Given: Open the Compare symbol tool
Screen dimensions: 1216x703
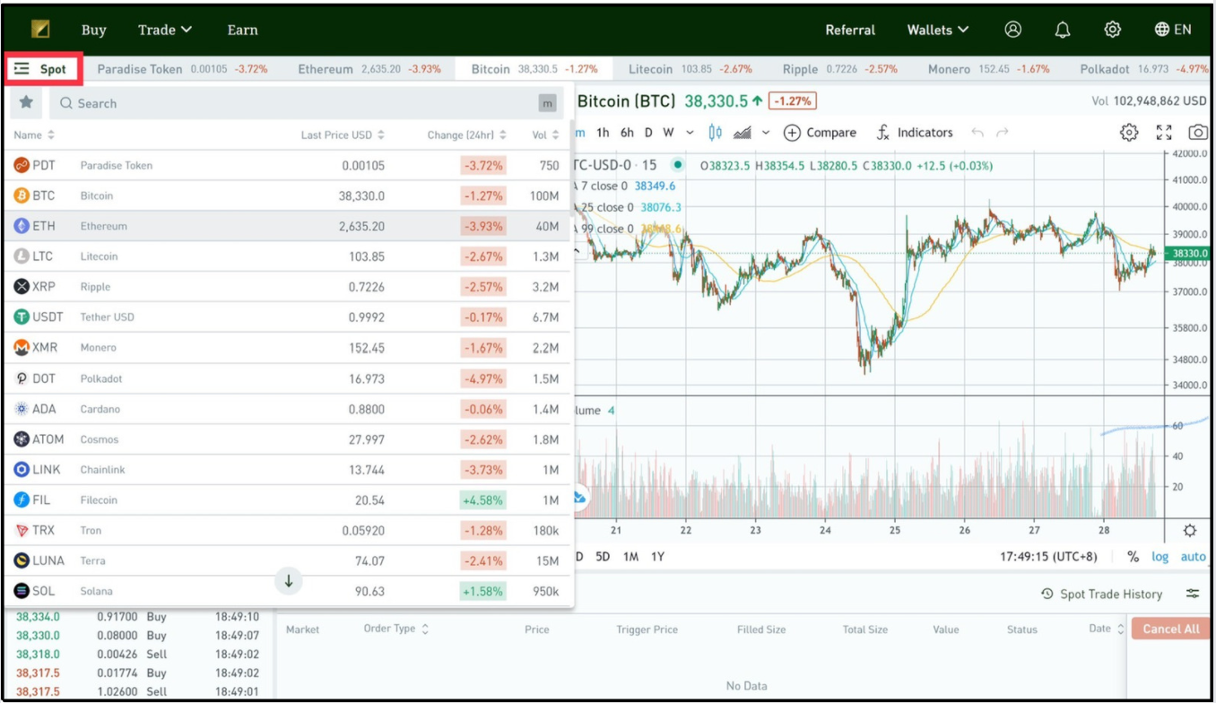Looking at the screenshot, I should pos(820,133).
